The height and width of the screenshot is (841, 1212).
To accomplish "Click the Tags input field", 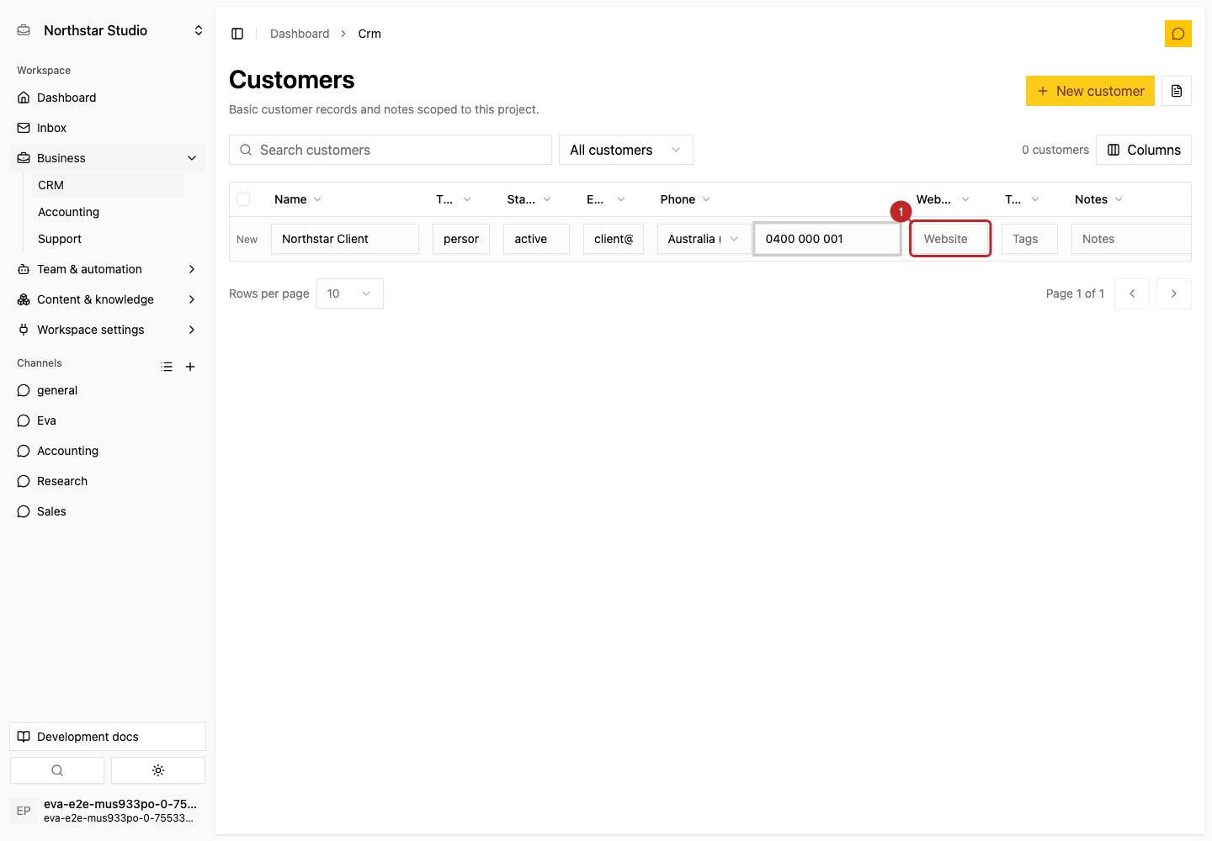I will (1029, 239).
